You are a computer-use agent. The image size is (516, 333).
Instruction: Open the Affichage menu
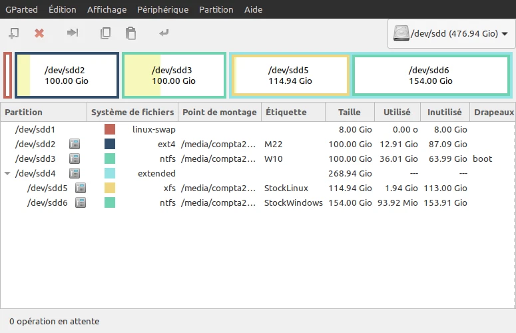(107, 9)
